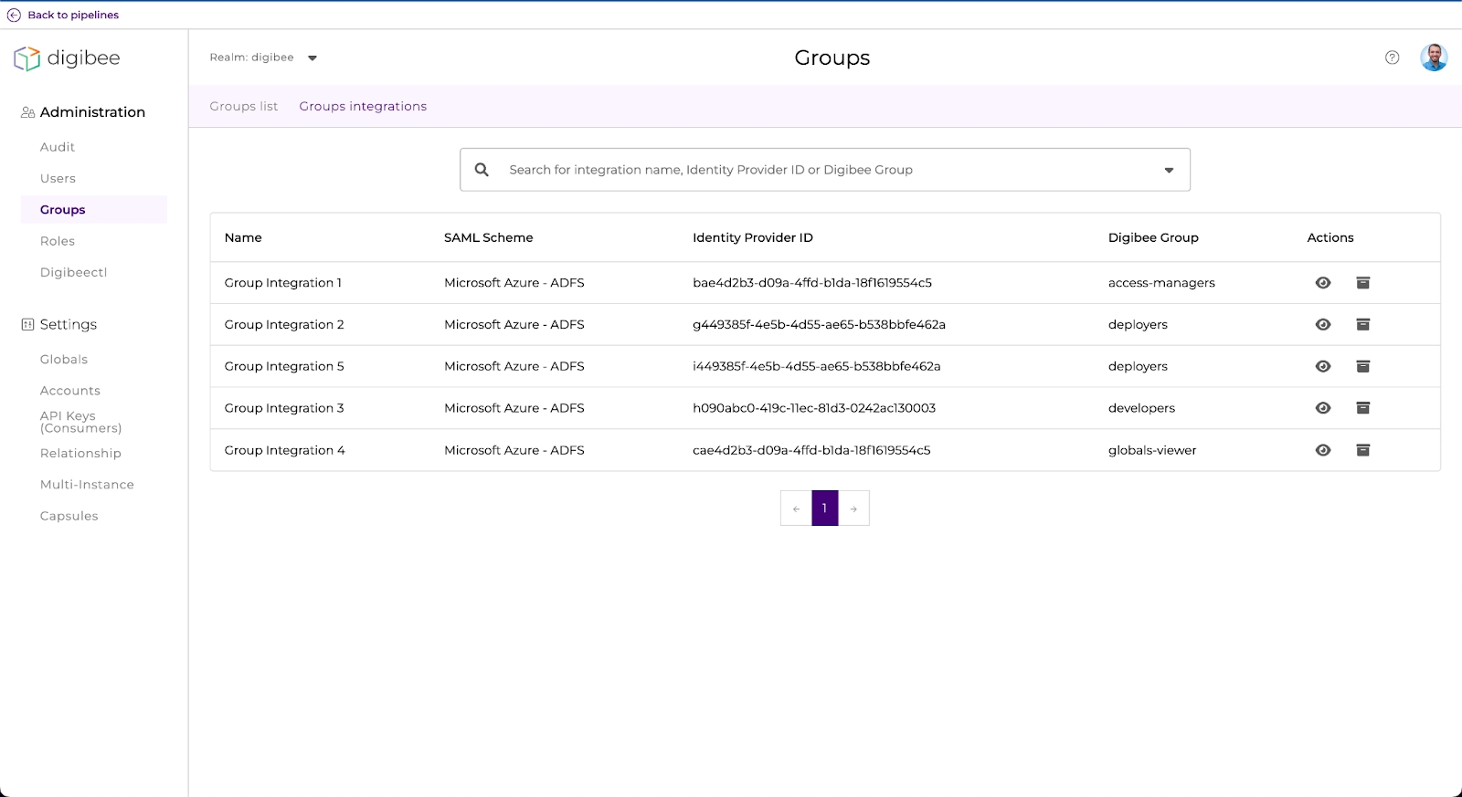Click the Back to pipelines arrow icon
Viewport: 1462px width, 797px height.
(x=14, y=15)
